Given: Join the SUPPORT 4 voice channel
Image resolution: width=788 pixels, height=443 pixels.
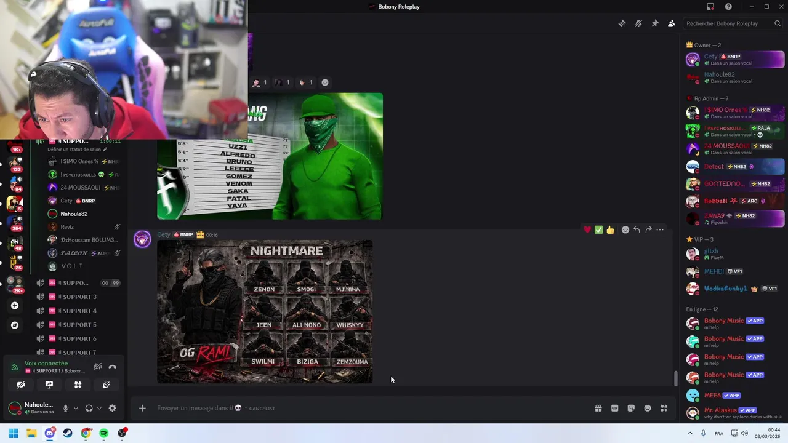Looking at the screenshot, I should [78, 311].
